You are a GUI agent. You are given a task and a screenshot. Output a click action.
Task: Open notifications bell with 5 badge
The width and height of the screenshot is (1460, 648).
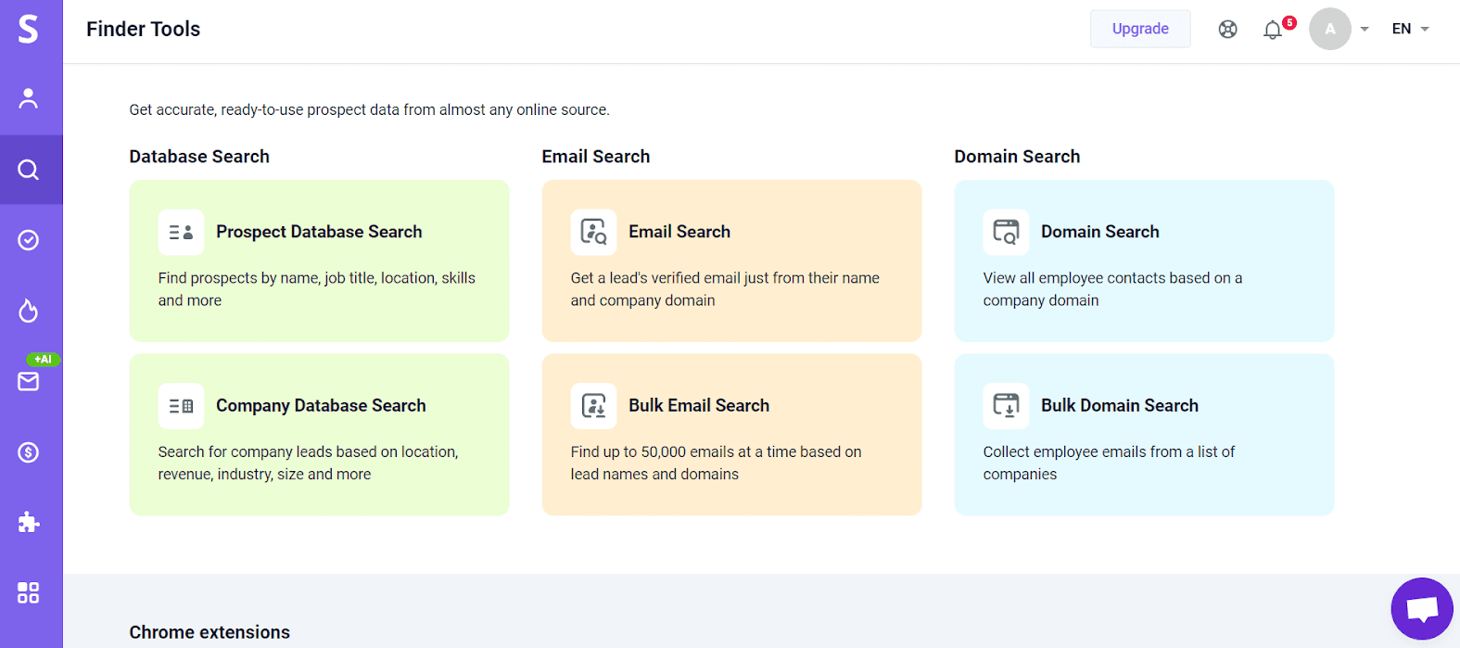[1273, 30]
